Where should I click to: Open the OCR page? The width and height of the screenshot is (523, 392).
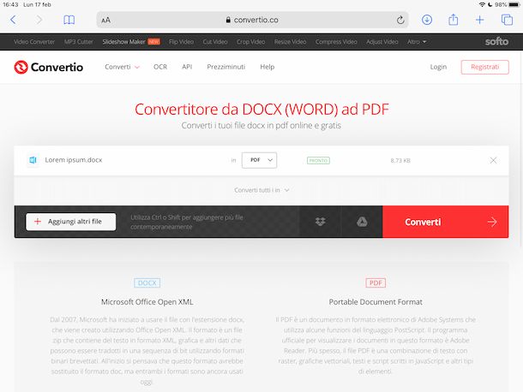point(160,67)
